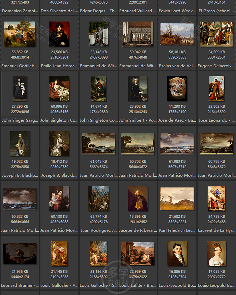Select the John Singer Sargent painting thumbnail
The height and width of the screenshot is (295, 236).
pos(20,88)
